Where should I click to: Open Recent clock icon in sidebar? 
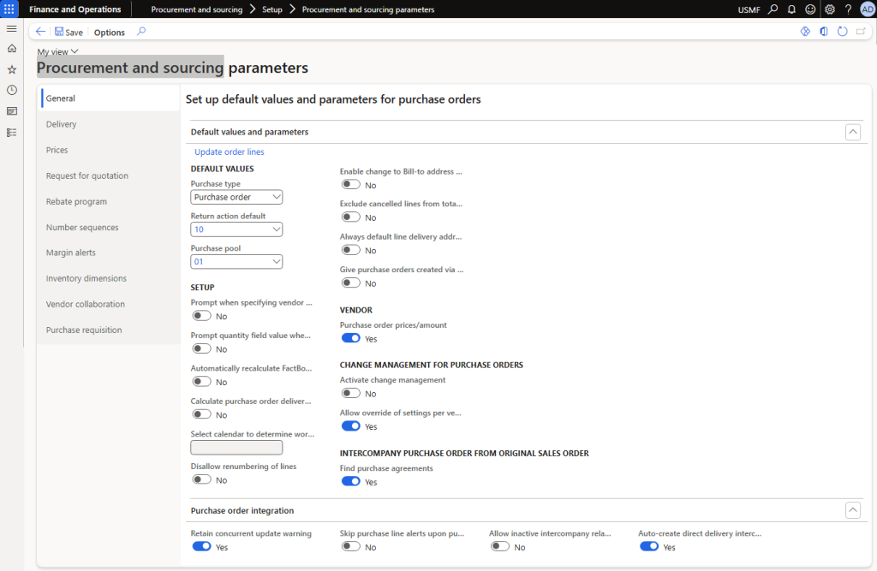(11, 90)
